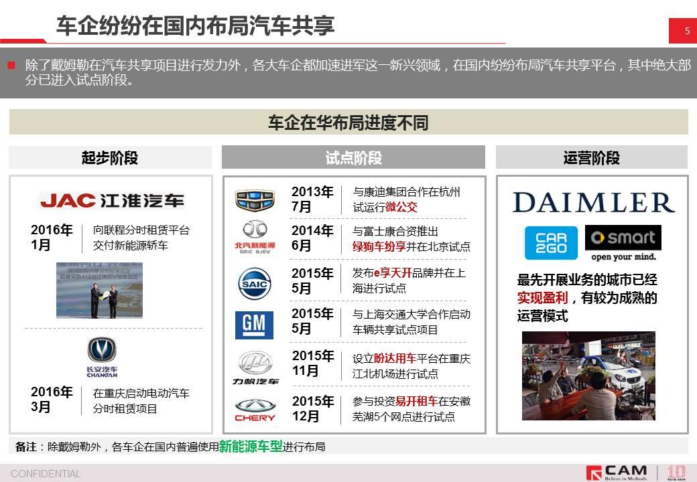Screen dimensions: 697x482
Task: Click the JAC 江淮汽车 logo
Action: click(x=112, y=201)
